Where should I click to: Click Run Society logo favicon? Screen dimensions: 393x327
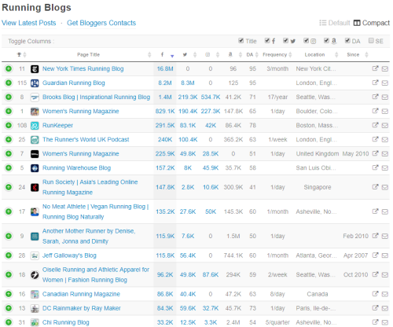(35, 187)
